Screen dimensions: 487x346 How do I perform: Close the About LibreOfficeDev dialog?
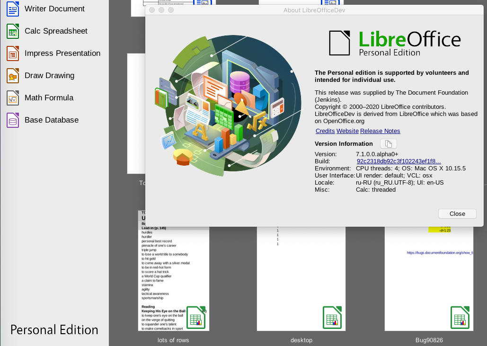[x=457, y=213]
